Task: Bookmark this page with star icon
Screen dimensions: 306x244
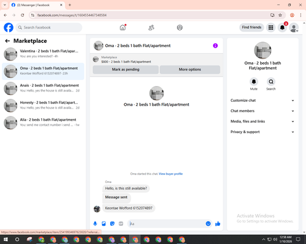Action: click(x=280, y=15)
